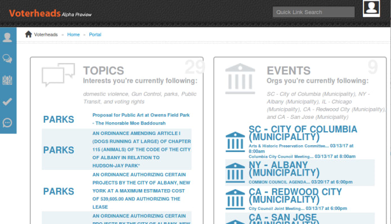Click building icon beside CA - Redwood City

point(235,199)
